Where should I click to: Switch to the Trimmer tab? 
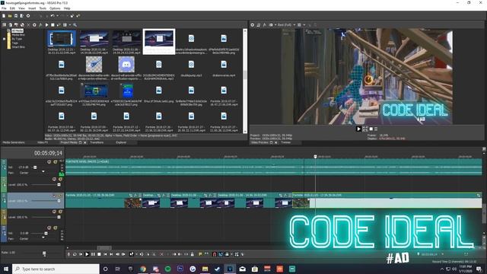tap(286, 142)
